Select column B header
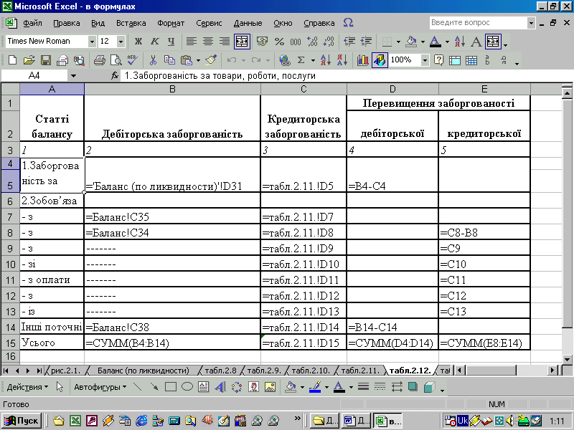This screenshot has width=574, height=430. click(172, 89)
